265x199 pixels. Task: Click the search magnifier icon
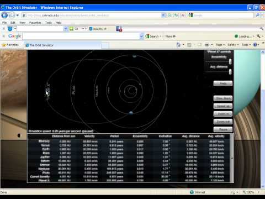(258, 15)
